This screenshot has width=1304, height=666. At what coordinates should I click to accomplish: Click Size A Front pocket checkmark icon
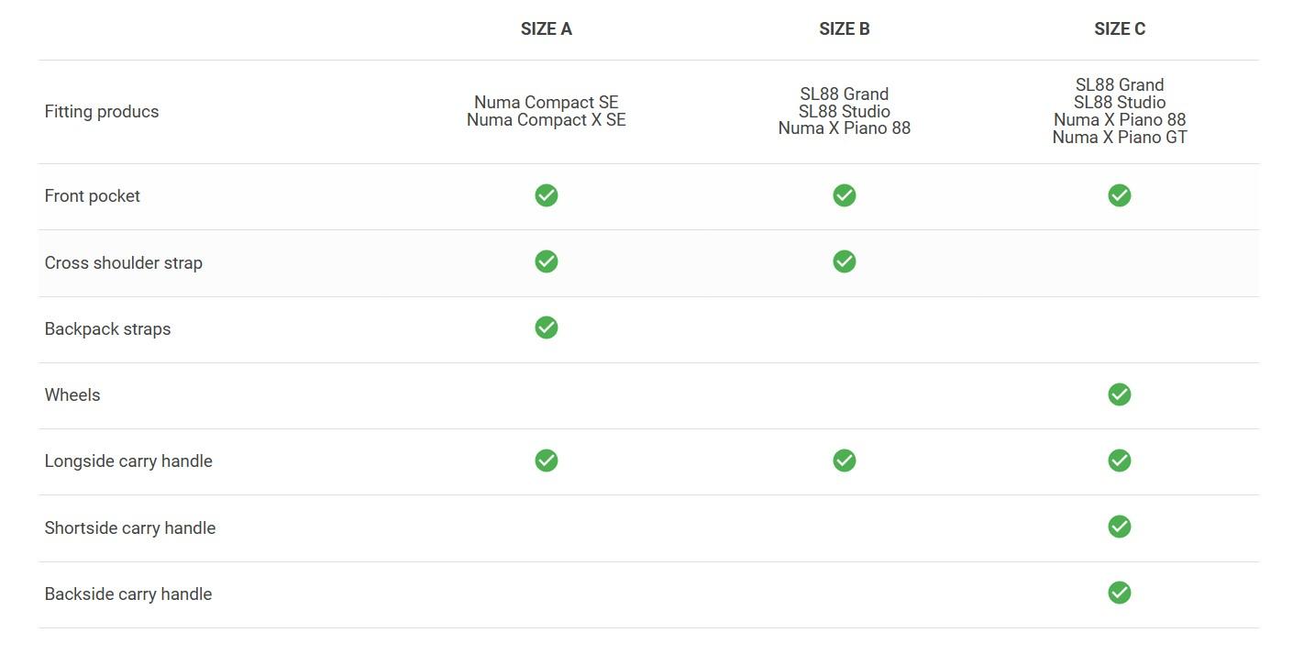546,195
